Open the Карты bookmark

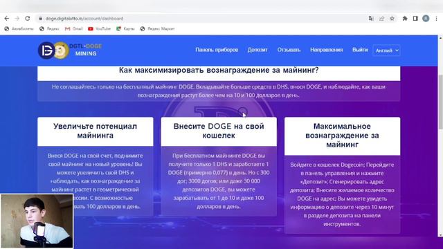(125, 29)
